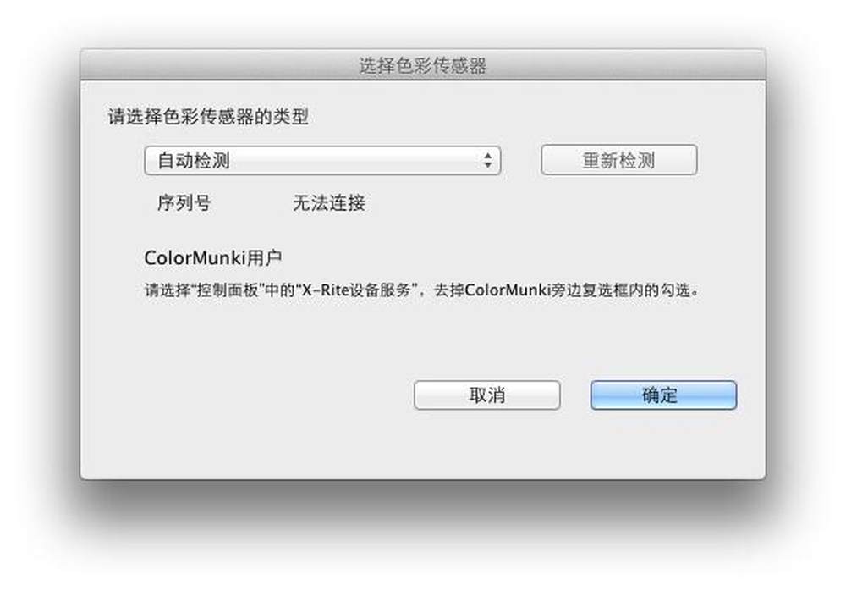Click the 无法连接 status text
The width and height of the screenshot is (846, 591).
coord(329,203)
